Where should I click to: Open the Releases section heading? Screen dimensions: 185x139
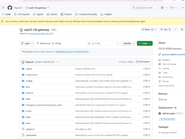pyautogui.click(x=163, y=94)
